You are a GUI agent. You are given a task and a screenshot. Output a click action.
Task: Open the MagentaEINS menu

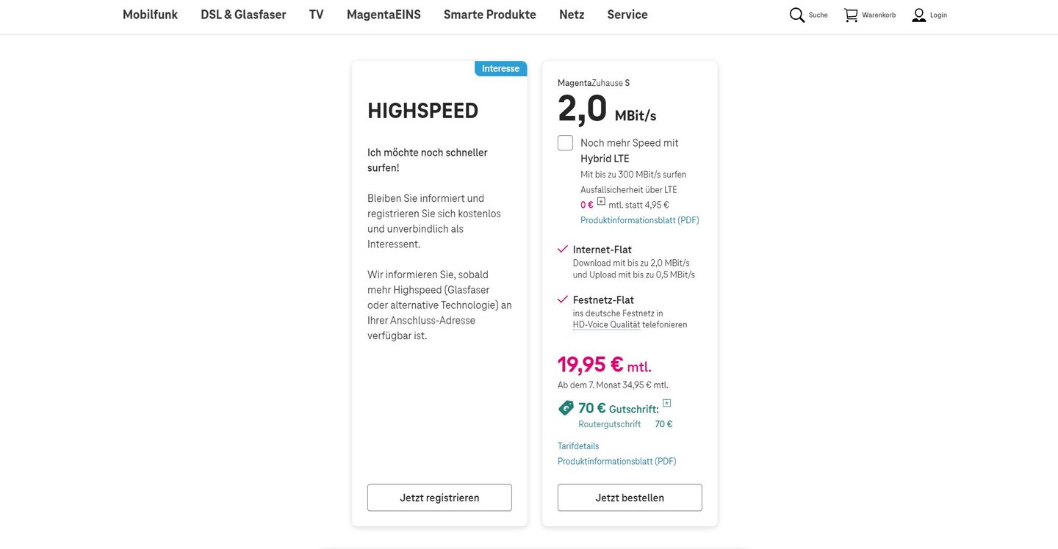(x=384, y=15)
